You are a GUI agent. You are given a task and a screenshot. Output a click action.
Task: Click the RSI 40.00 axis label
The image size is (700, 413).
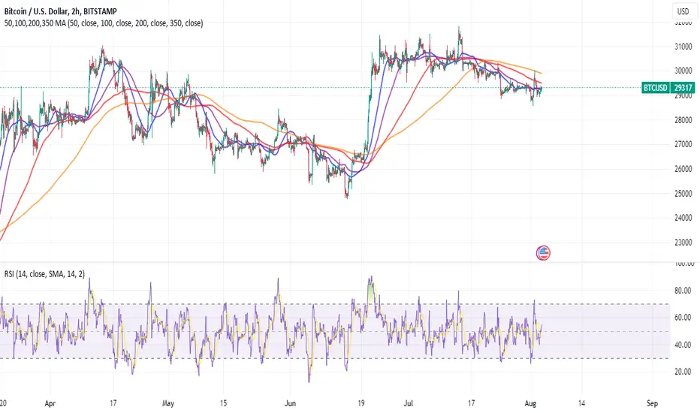[683, 345]
